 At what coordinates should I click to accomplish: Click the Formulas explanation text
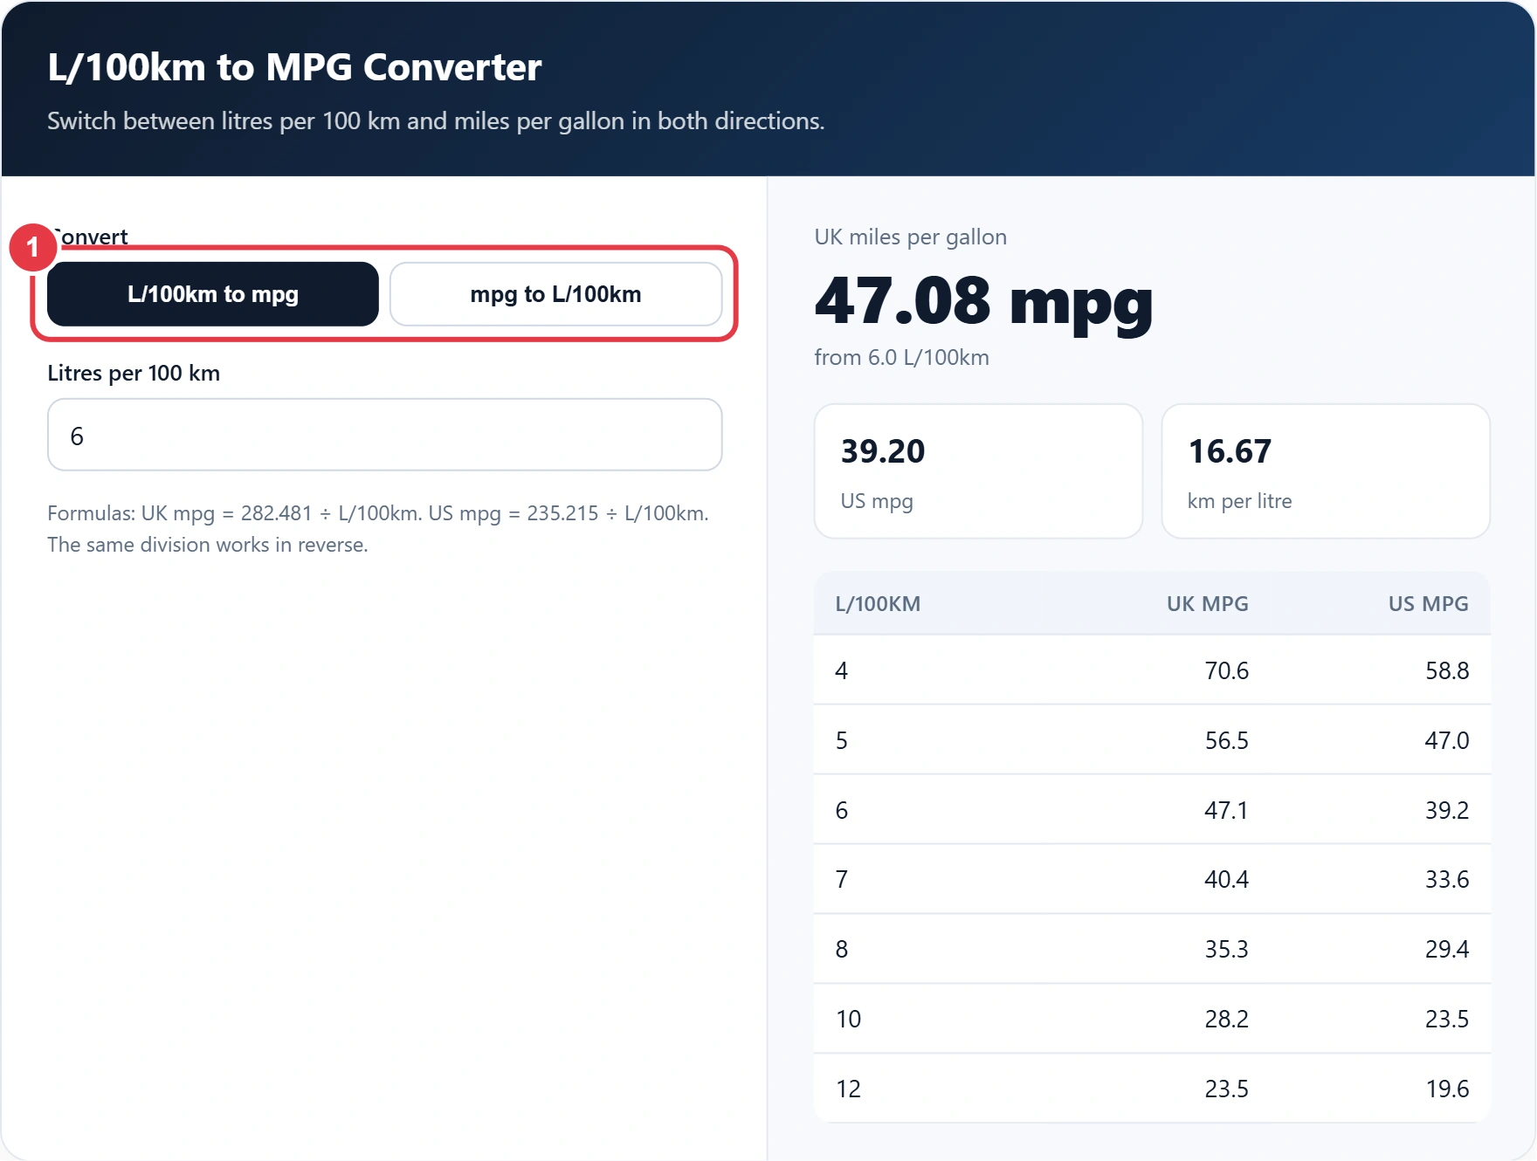378,528
